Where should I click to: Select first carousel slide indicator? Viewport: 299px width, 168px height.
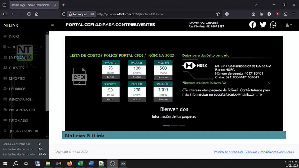(166, 125)
